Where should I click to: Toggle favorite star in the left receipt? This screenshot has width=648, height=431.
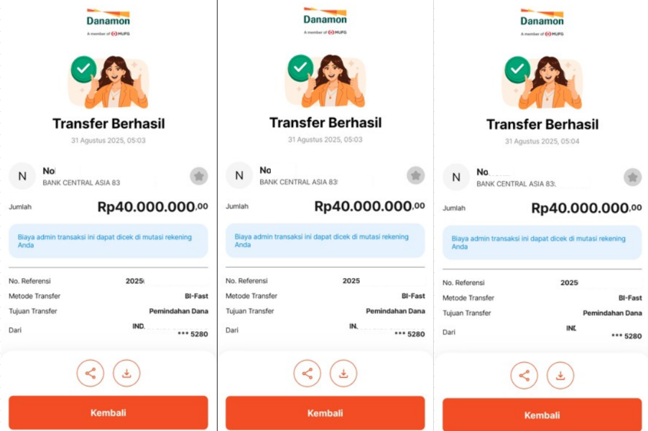pyautogui.click(x=199, y=177)
